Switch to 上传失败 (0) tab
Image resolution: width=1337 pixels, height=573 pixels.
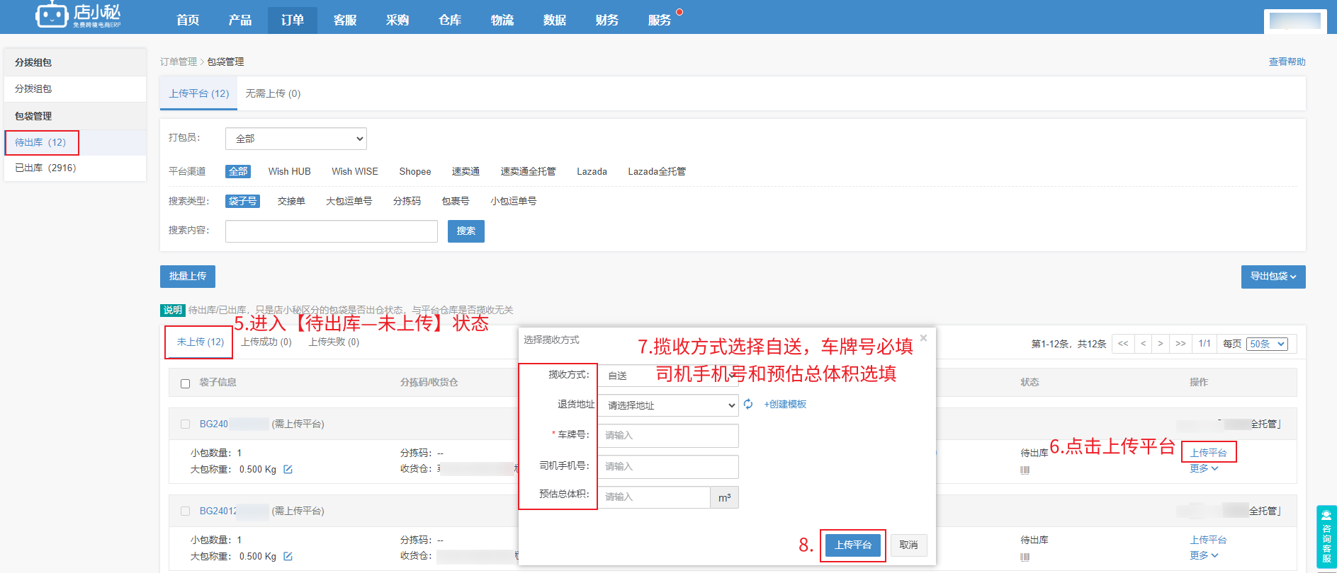(x=334, y=342)
